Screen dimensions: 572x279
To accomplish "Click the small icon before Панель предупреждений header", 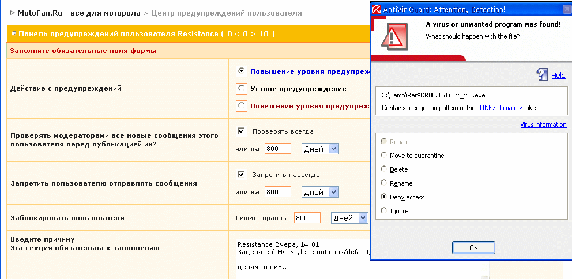I will click(14, 33).
